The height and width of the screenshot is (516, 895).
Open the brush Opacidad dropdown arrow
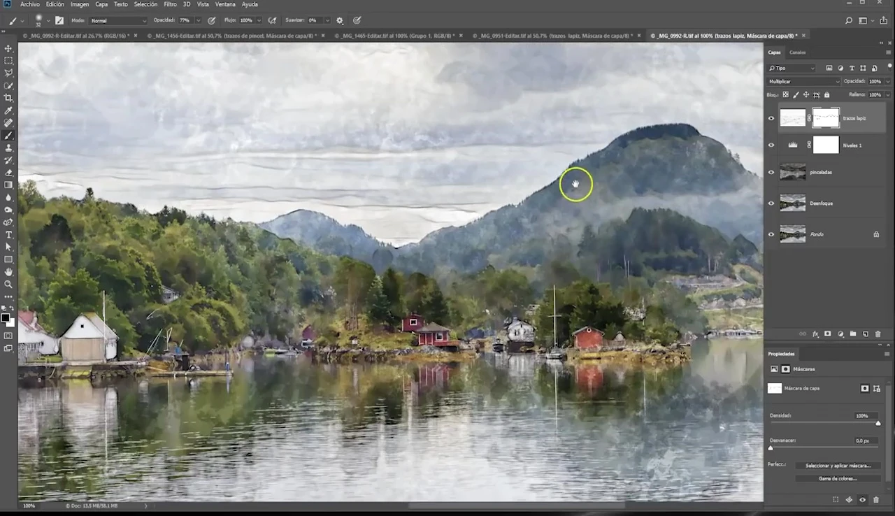197,21
